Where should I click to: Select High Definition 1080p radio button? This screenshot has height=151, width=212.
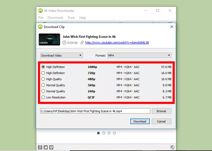[43, 67]
